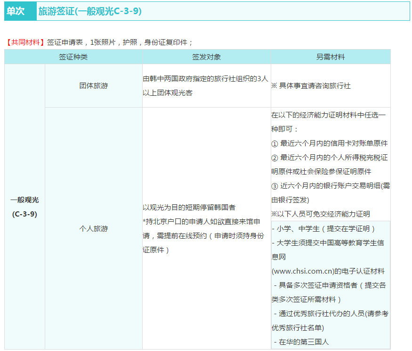Screen dimensions: 412x351
Task: Click item ① 信用卡对账单原件 line
Action: pos(330,143)
